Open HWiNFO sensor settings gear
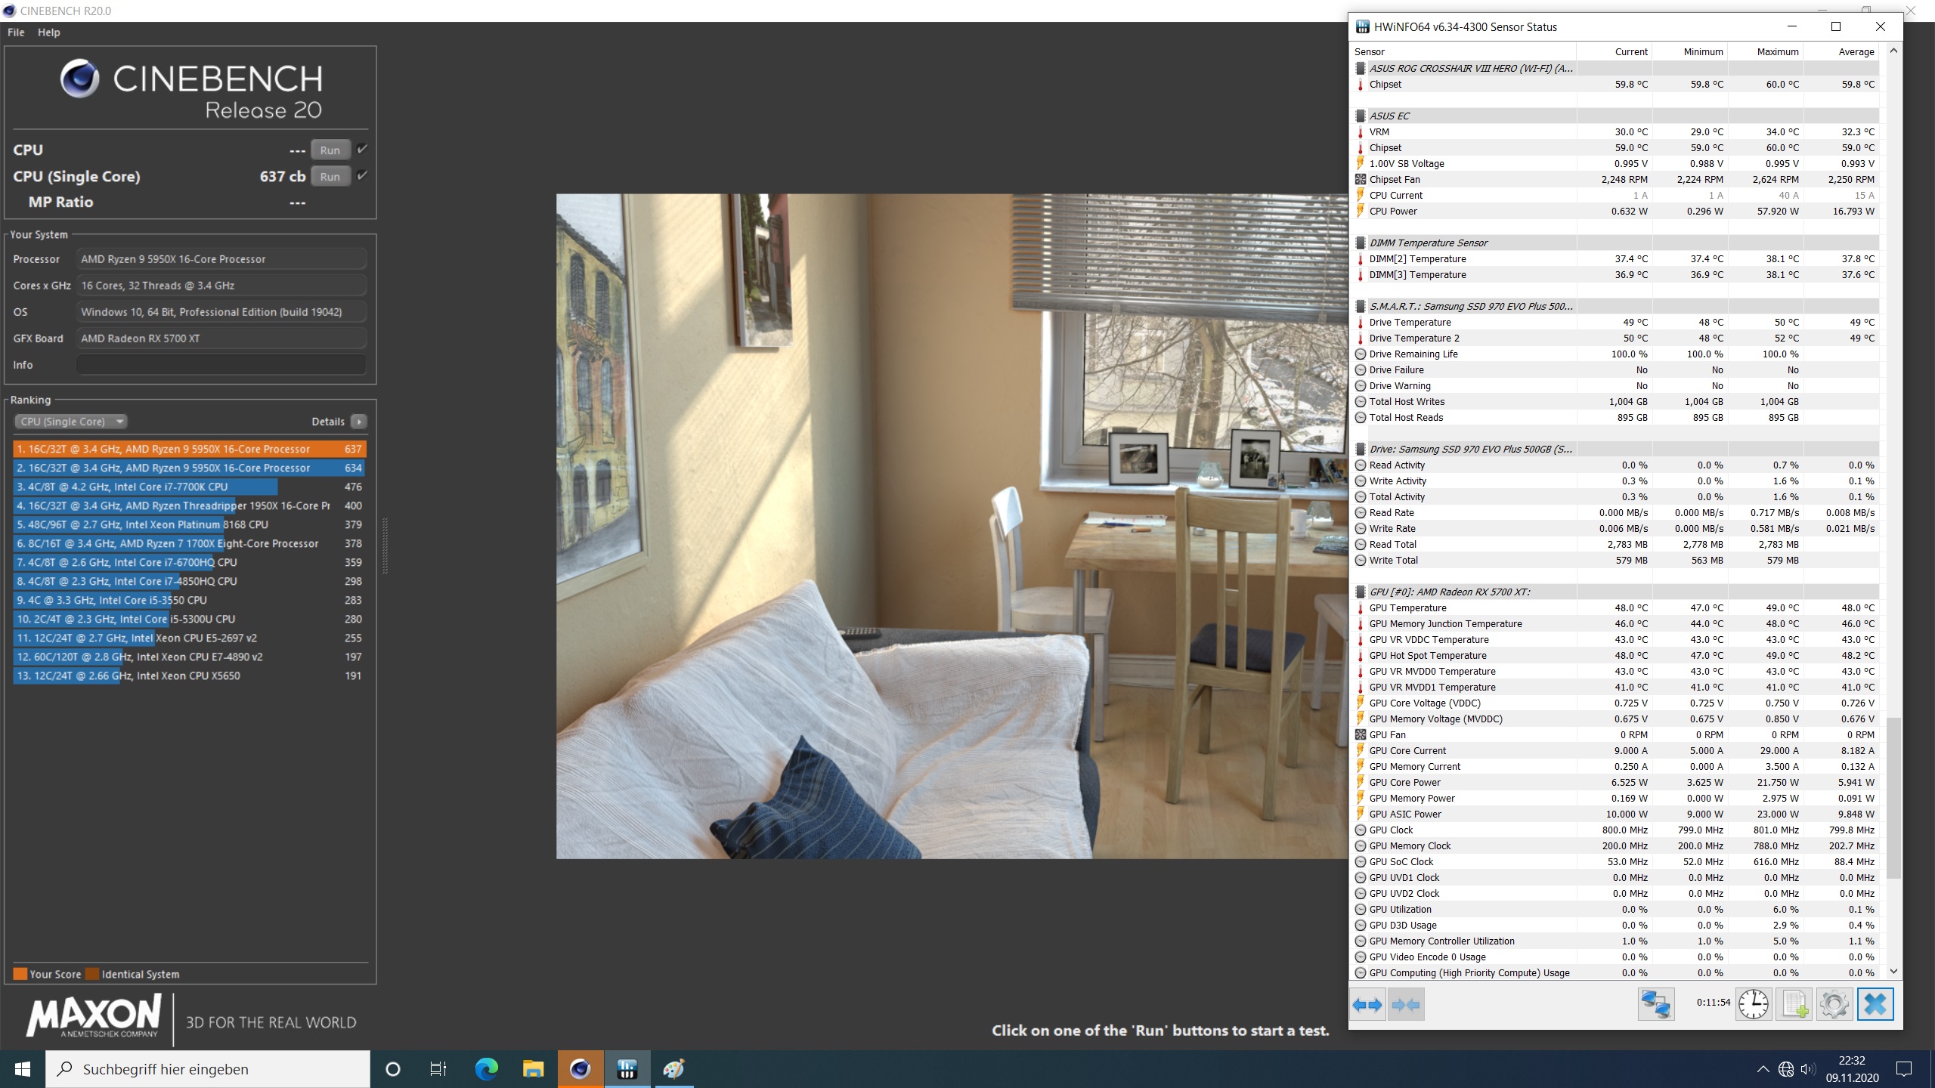The height and width of the screenshot is (1088, 1935). click(1834, 1005)
